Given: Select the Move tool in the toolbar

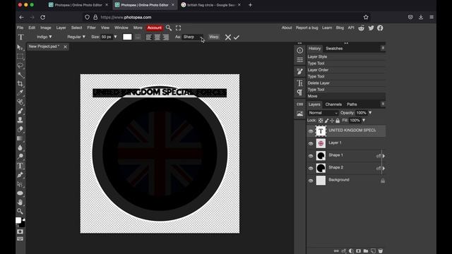Looking at the screenshot, I should [x=20, y=47].
